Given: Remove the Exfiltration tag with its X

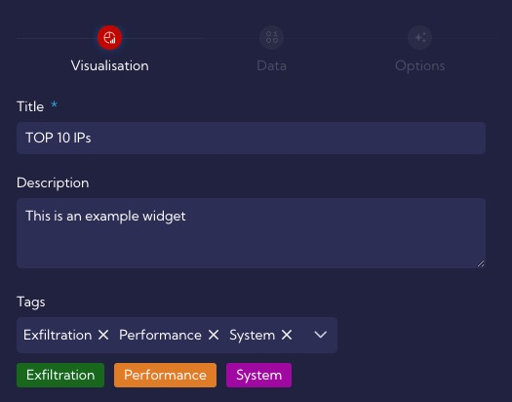Looking at the screenshot, I should click(103, 335).
